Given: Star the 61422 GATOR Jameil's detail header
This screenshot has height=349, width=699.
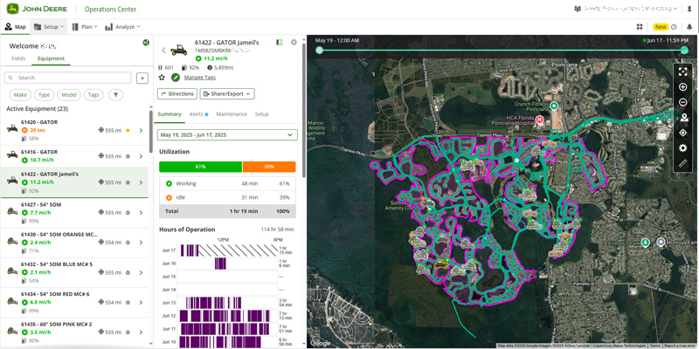Looking at the screenshot, I should [163, 78].
